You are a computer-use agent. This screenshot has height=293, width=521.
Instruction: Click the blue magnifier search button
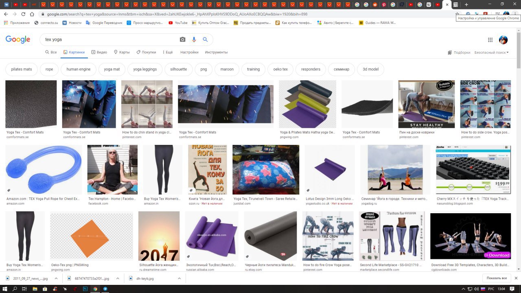(205, 39)
